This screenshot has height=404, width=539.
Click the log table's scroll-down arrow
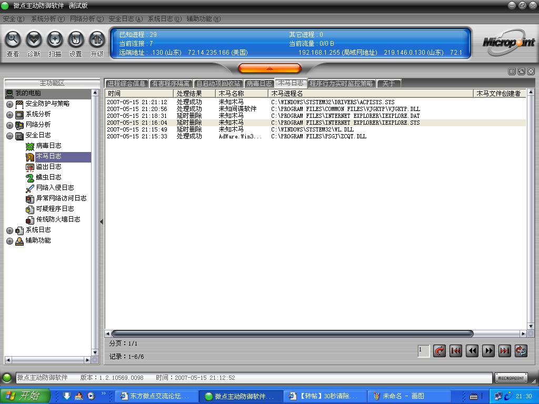(531, 326)
